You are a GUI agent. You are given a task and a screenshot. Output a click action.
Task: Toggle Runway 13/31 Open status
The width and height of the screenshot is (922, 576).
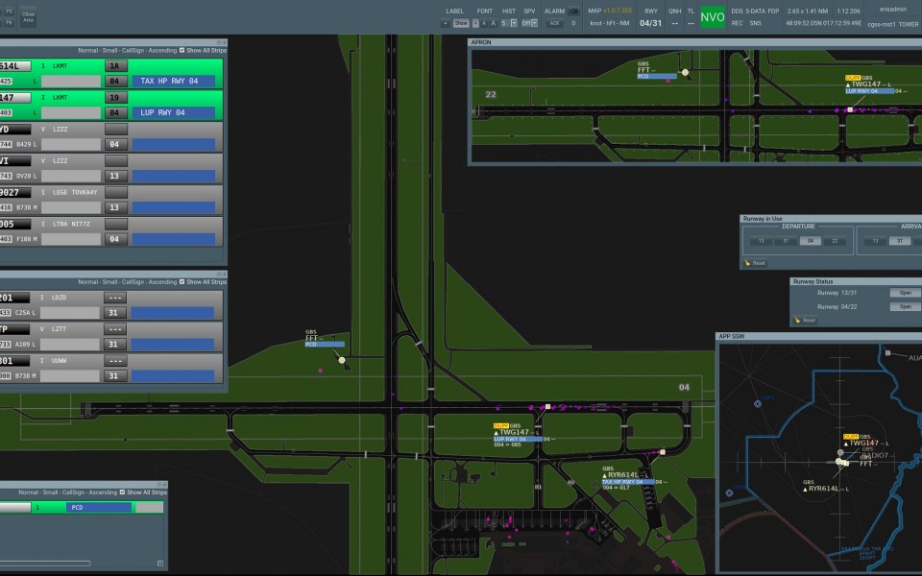905,293
